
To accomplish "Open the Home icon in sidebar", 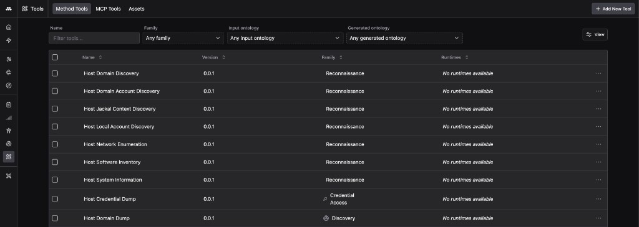I will pyautogui.click(x=9, y=27).
